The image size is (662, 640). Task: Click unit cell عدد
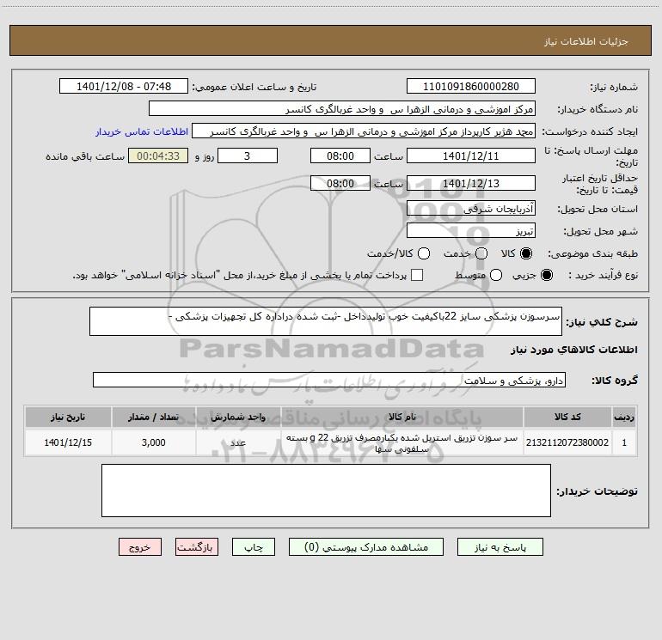[238, 442]
